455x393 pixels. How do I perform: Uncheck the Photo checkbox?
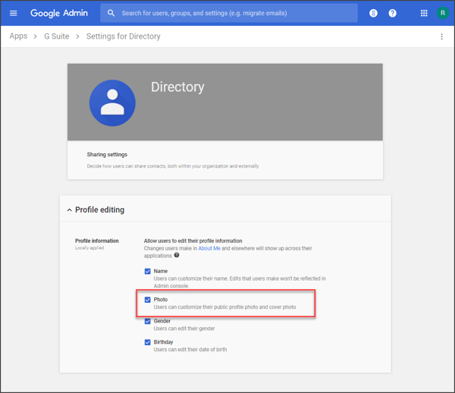148,300
